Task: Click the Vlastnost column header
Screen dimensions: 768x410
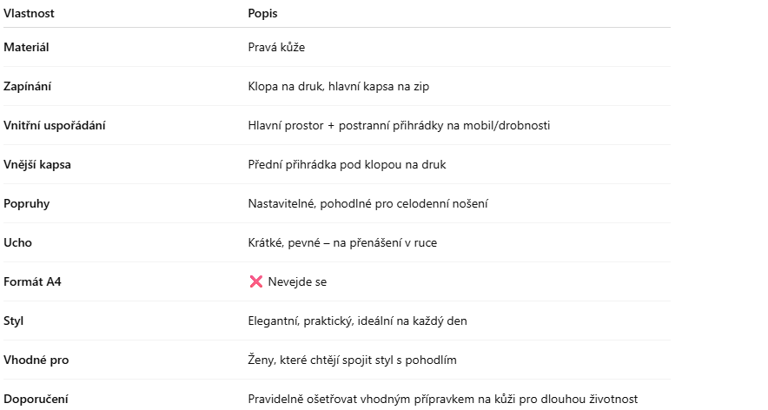Action: tap(28, 14)
